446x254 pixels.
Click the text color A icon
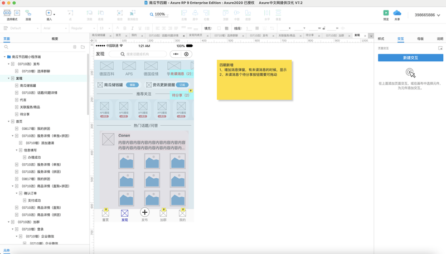coord(118,28)
